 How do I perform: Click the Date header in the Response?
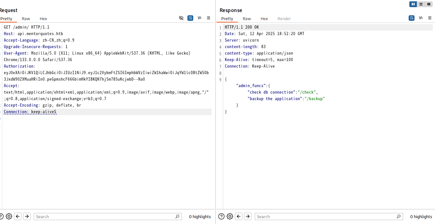coord(265,34)
